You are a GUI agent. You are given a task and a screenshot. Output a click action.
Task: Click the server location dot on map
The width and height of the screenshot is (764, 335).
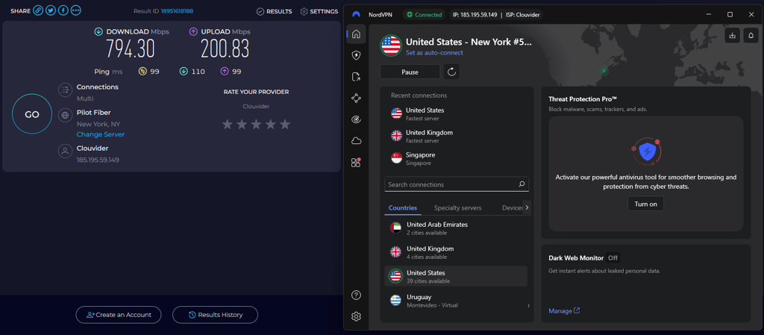click(604, 71)
